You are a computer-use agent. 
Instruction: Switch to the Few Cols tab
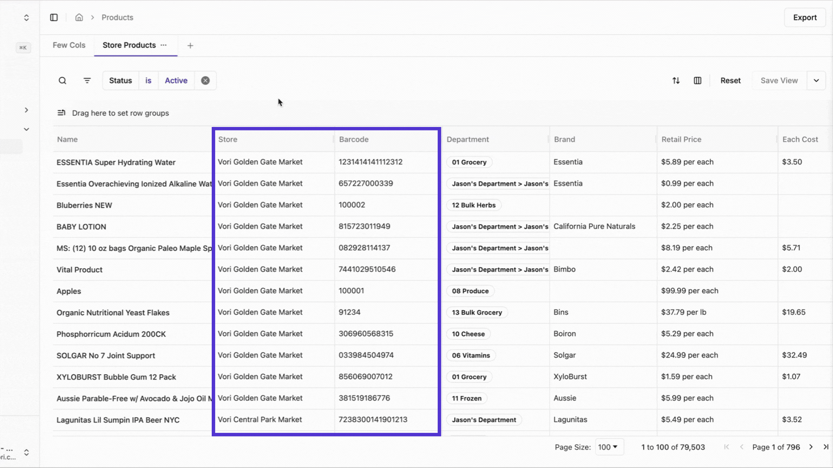[69, 45]
